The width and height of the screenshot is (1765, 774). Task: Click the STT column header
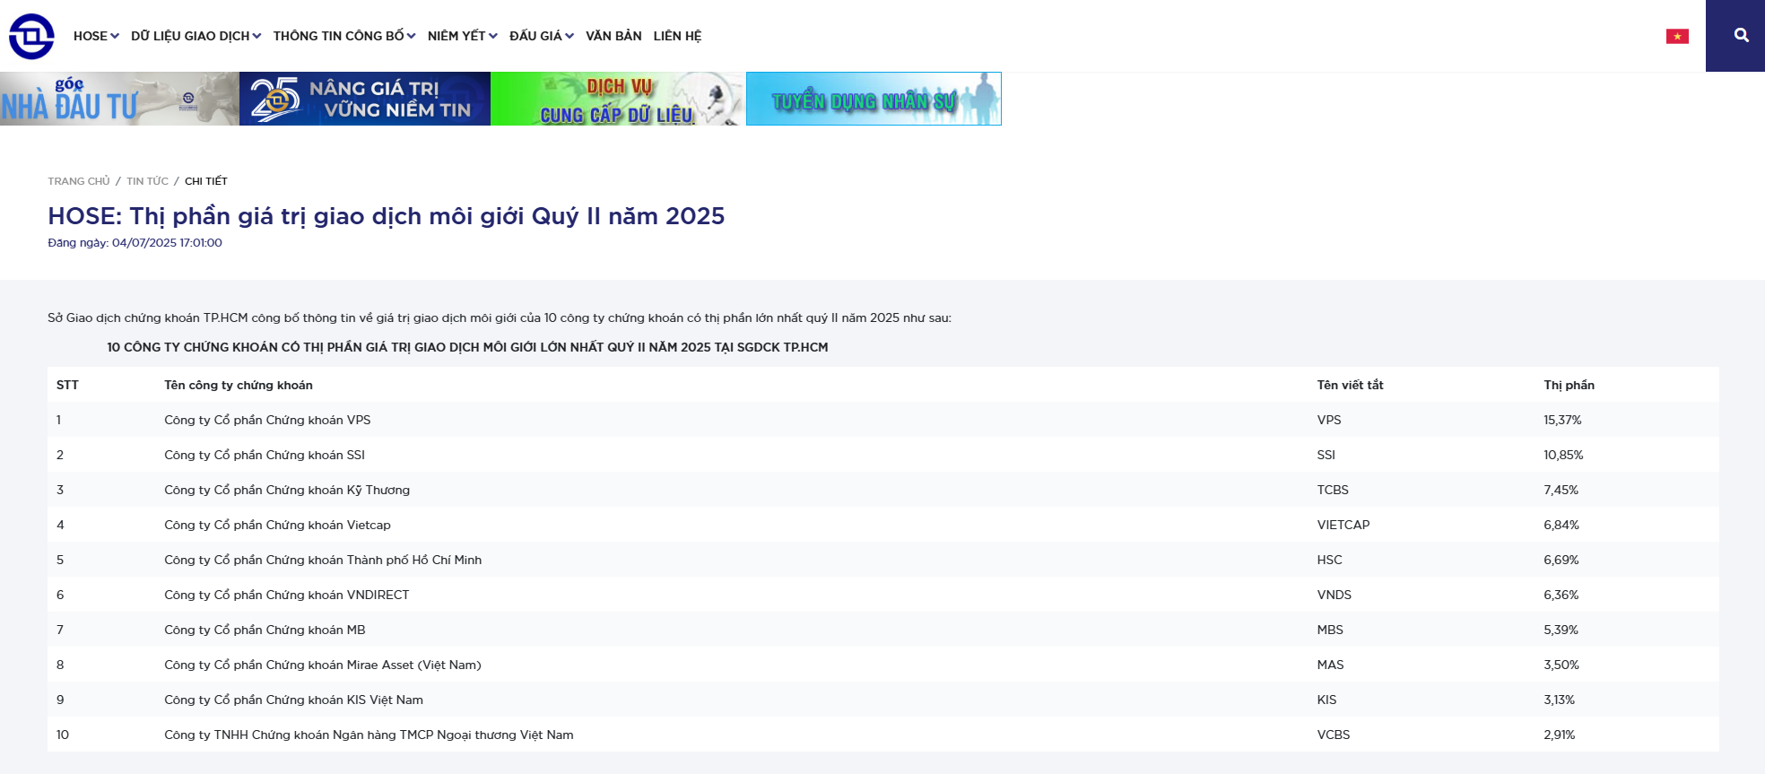(67, 385)
